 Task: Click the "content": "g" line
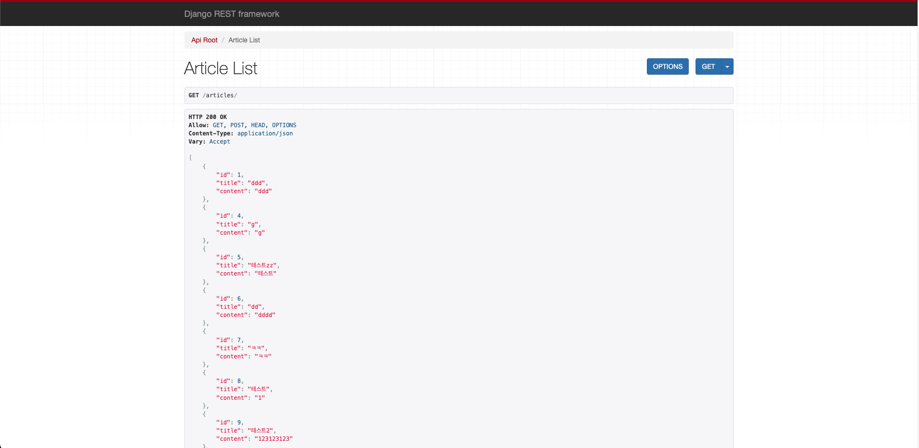tap(241, 233)
